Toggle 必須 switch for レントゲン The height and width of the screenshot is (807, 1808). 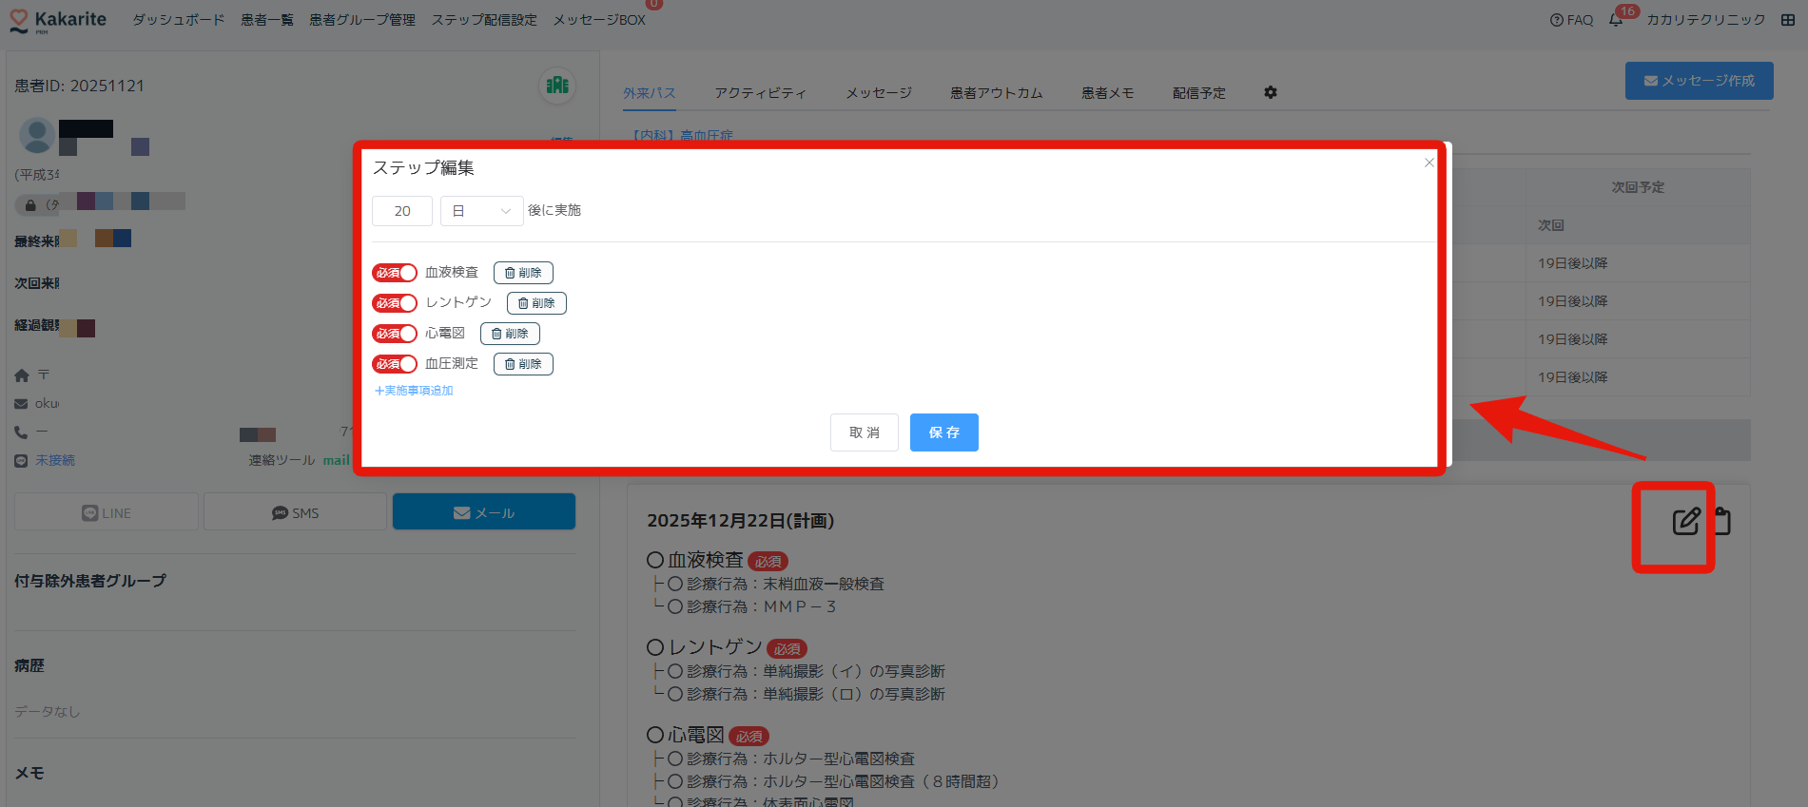click(x=395, y=303)
